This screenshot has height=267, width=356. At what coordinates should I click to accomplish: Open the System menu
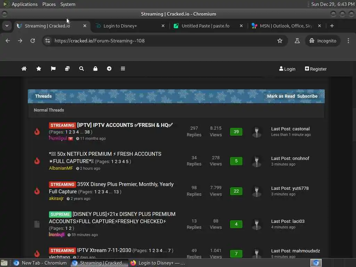click(68, 4)
